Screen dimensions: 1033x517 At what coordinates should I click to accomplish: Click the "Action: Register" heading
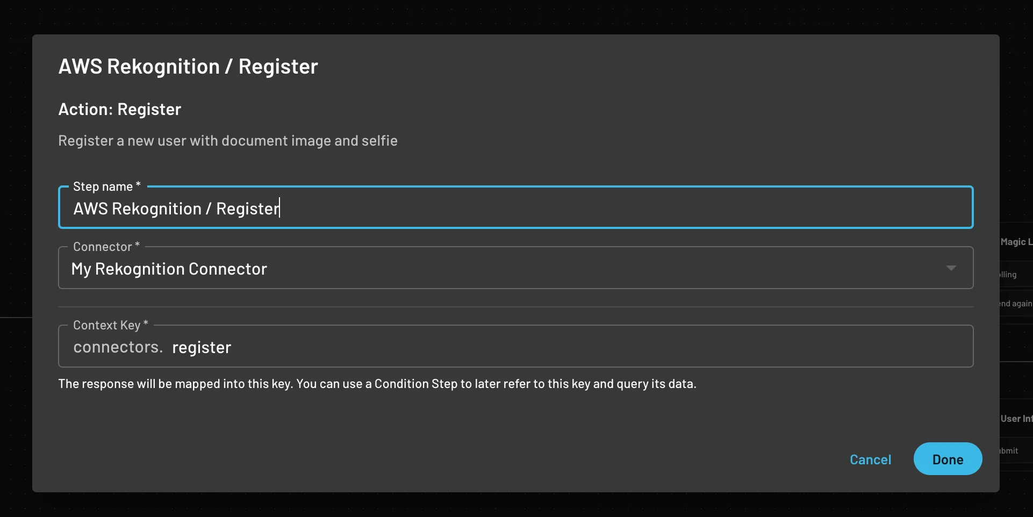tap(119, 109)
